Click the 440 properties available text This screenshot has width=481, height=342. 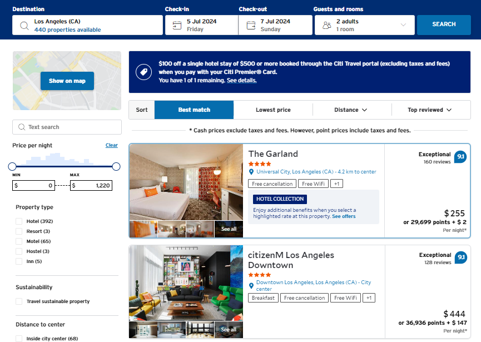coord(67,30)
